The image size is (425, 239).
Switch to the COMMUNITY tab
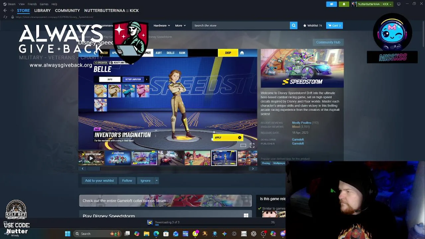tap(67, 11)
